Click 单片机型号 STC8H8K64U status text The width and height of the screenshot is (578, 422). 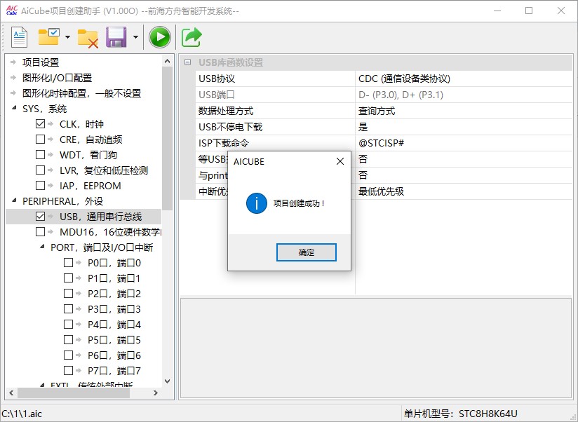pos(460,414)
